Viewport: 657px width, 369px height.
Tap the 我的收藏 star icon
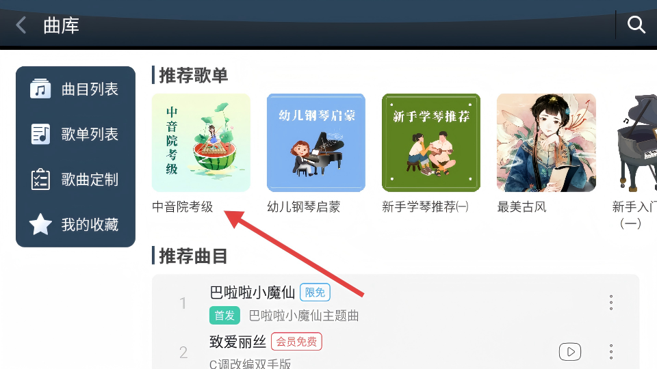pyautogui.click(x=40, y=224)
